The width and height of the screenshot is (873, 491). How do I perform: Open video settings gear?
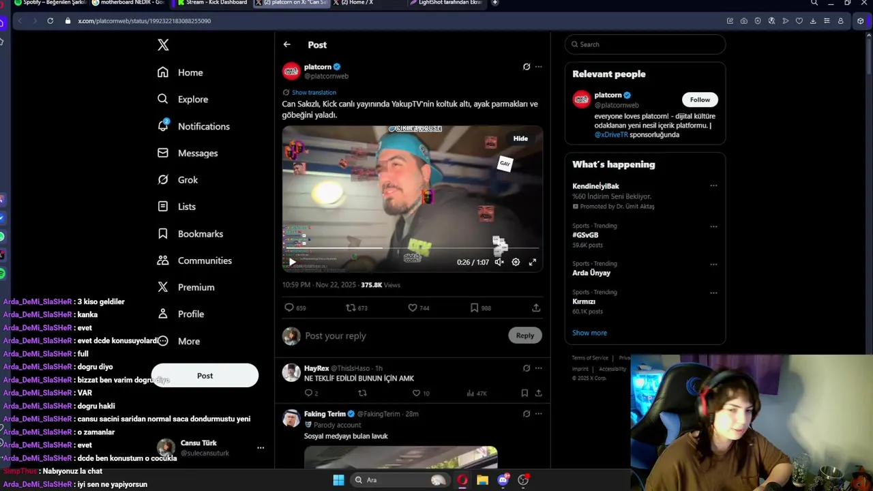pos(516,262)
